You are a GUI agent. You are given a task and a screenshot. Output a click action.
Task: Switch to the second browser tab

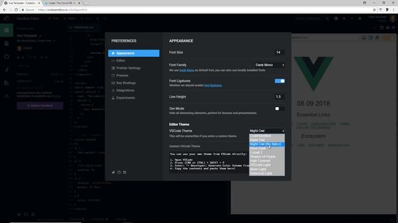pos(63,2)
